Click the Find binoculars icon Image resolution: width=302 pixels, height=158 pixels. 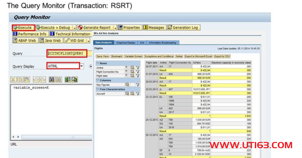pyautogui.click(x=51, y=79)
